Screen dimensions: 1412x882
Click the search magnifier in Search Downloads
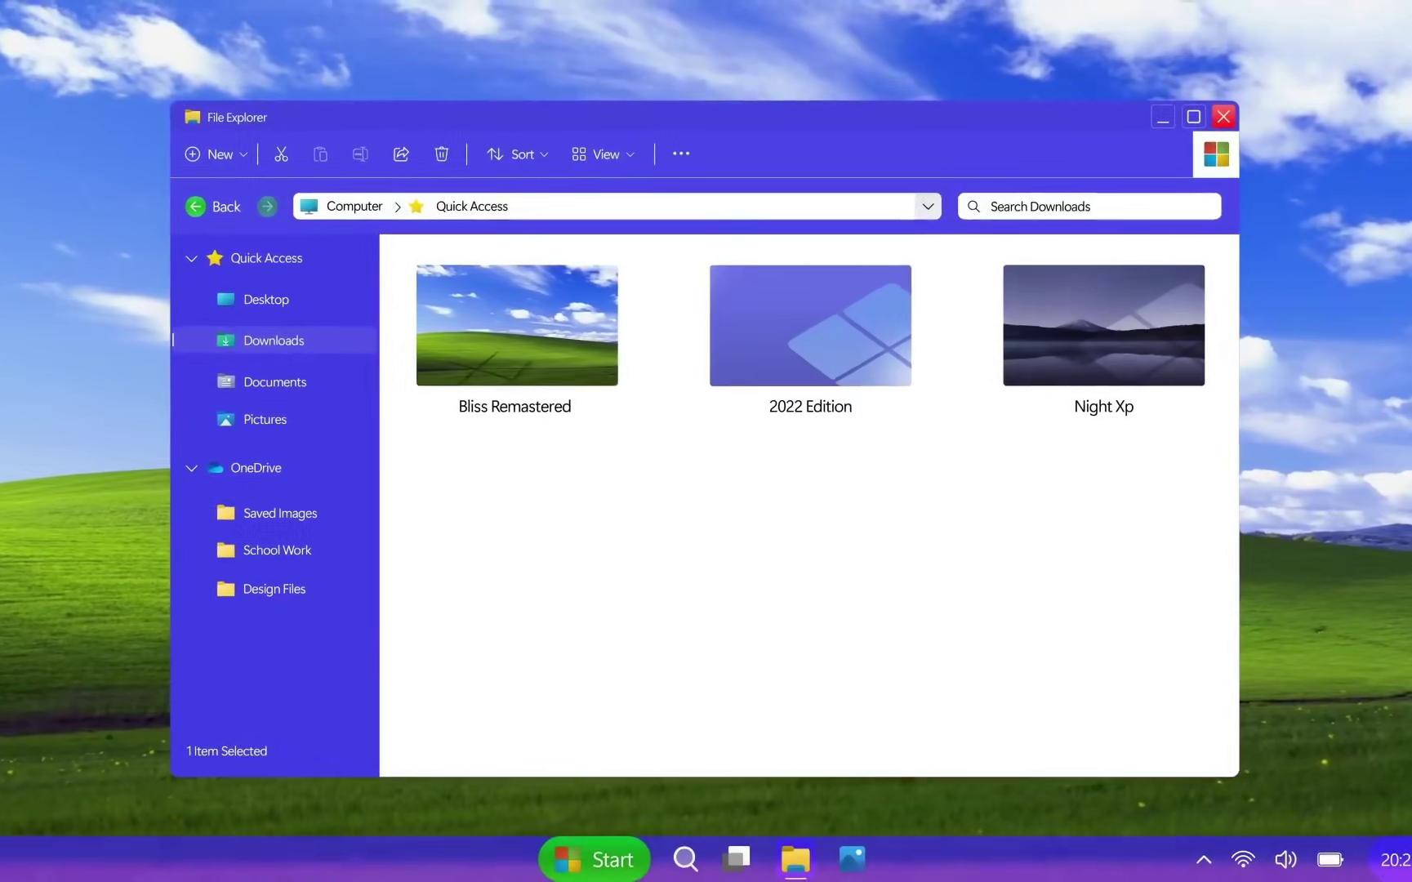click(x=973, y=207)
